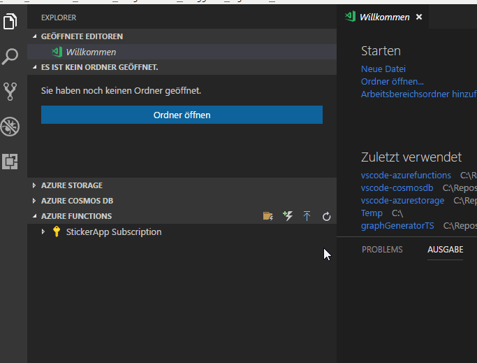Click Create New Project folder icon in Azure Functions

[268, 216]
